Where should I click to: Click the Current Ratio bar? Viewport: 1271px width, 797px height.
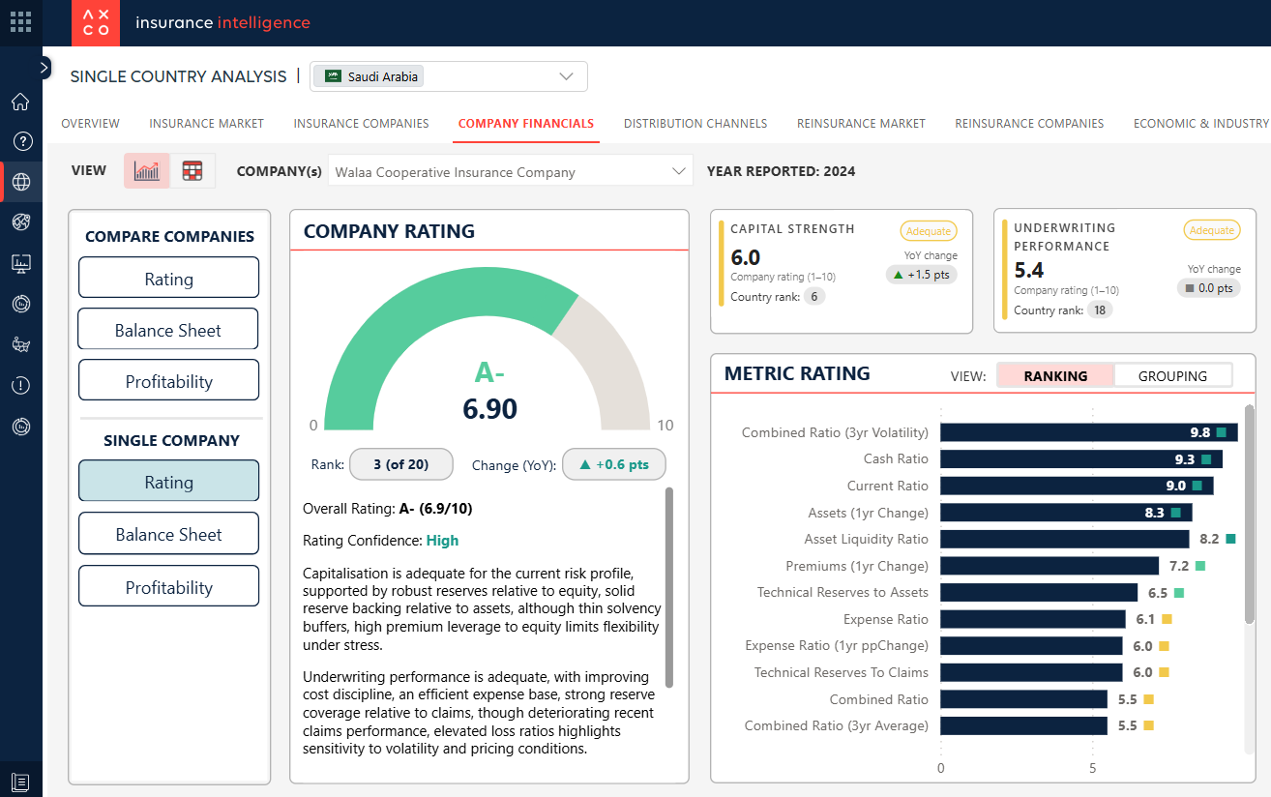coord(1077,486)
